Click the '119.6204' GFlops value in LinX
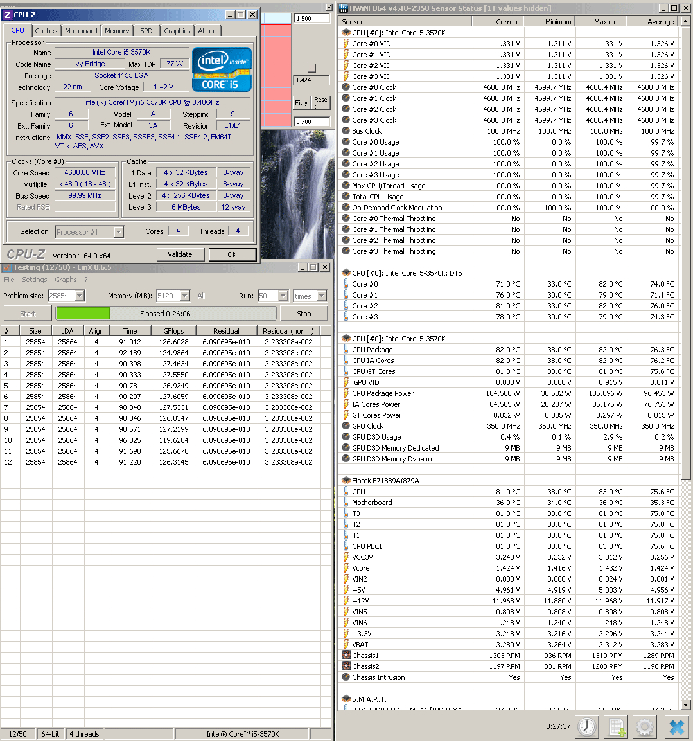693x741 pixels. (174, 440)
